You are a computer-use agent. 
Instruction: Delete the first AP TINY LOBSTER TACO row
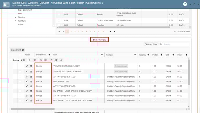point(31,77)
